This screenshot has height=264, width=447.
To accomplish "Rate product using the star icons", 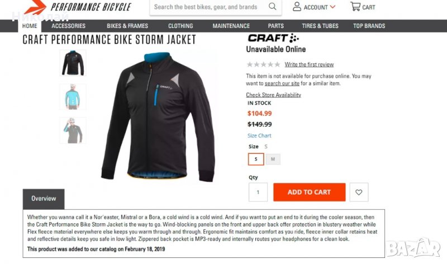I will [263, 64].
